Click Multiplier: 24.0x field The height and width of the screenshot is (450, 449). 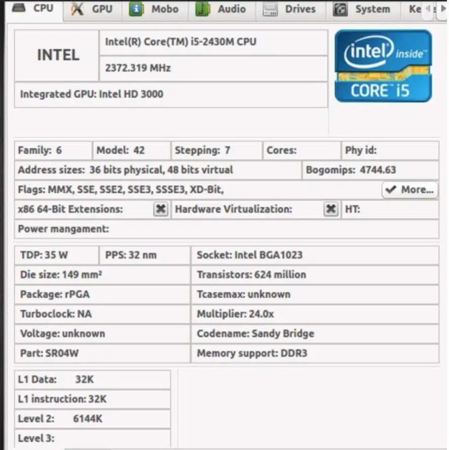pos(315,314)
